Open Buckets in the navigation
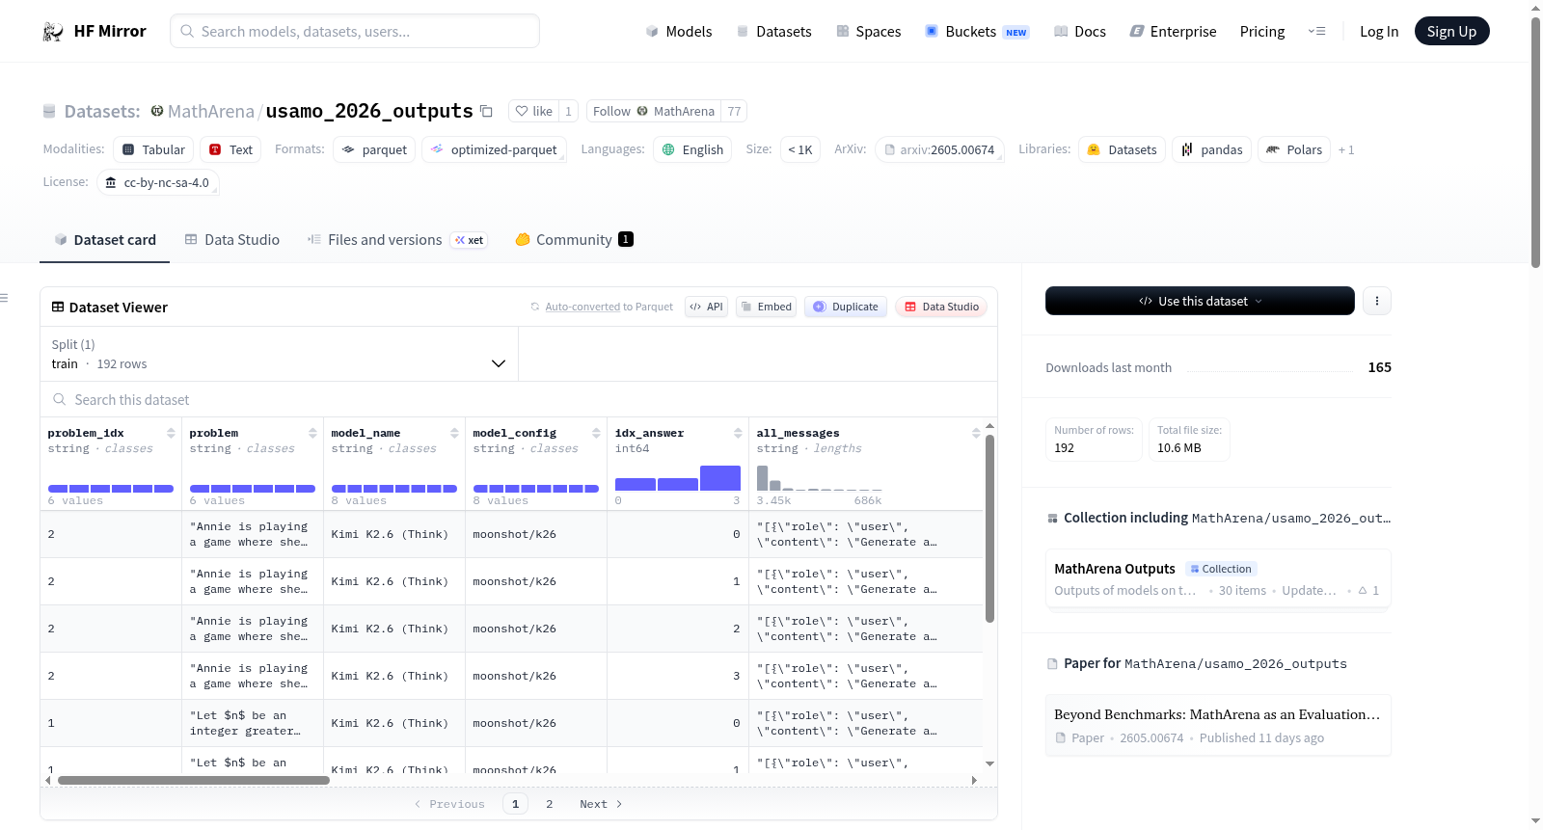This screenshot has height=830, width=1543. coord(977,32)
